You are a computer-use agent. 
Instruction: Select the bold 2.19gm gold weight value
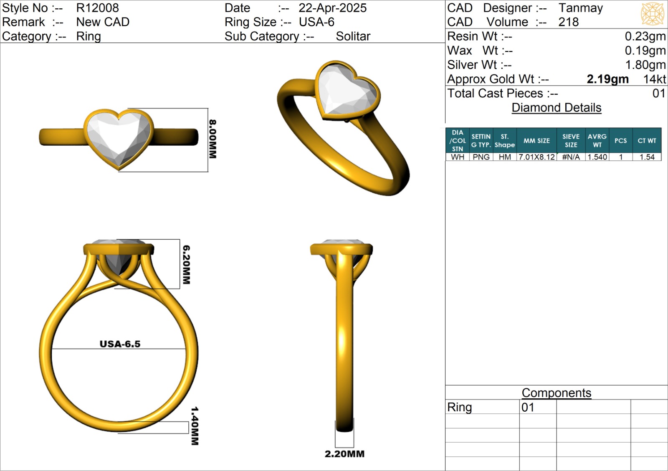click(607, 79)
